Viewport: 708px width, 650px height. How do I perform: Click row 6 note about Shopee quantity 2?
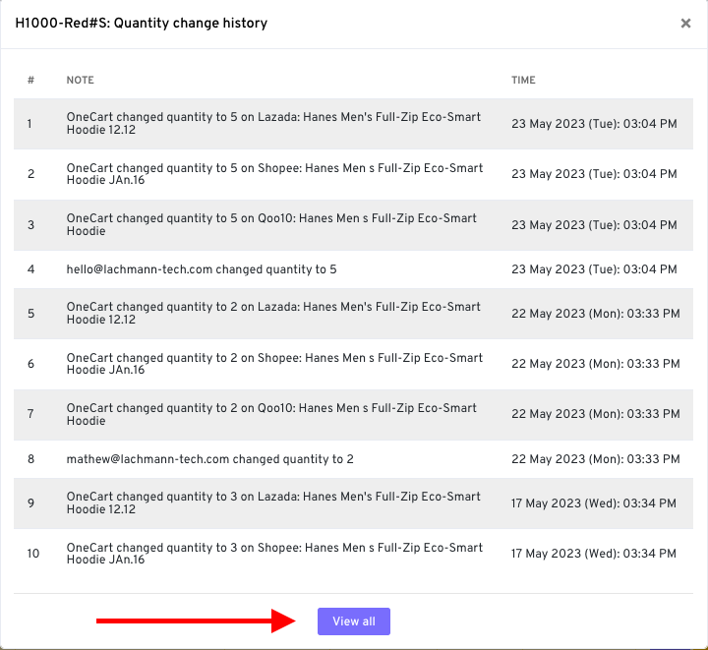pyautogui.click(x=274, y=364)
